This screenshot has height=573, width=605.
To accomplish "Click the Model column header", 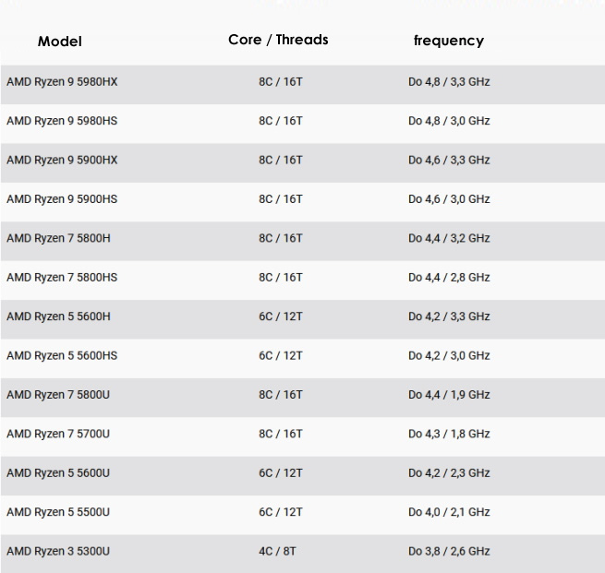I will 60,42.
